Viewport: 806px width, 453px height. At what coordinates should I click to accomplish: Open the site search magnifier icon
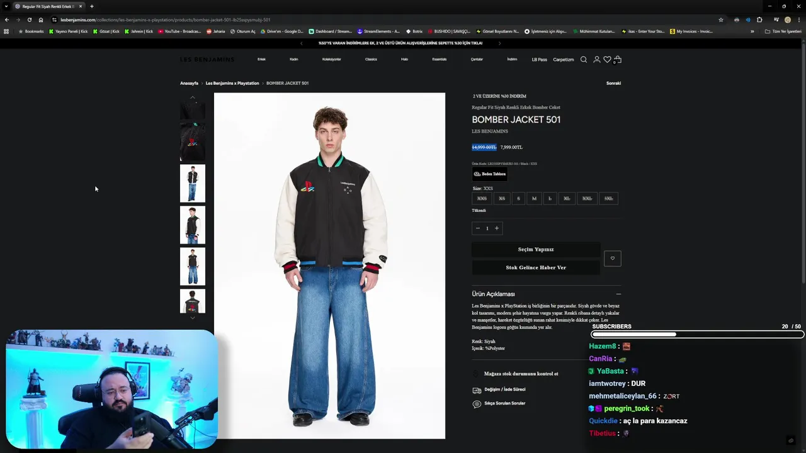tap(584, 59)
